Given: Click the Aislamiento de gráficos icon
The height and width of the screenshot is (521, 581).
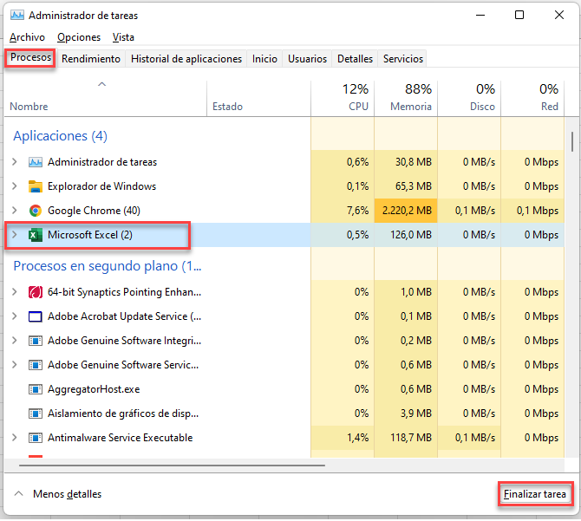Looking at the screenshot, I should click(x=36, y=414).
